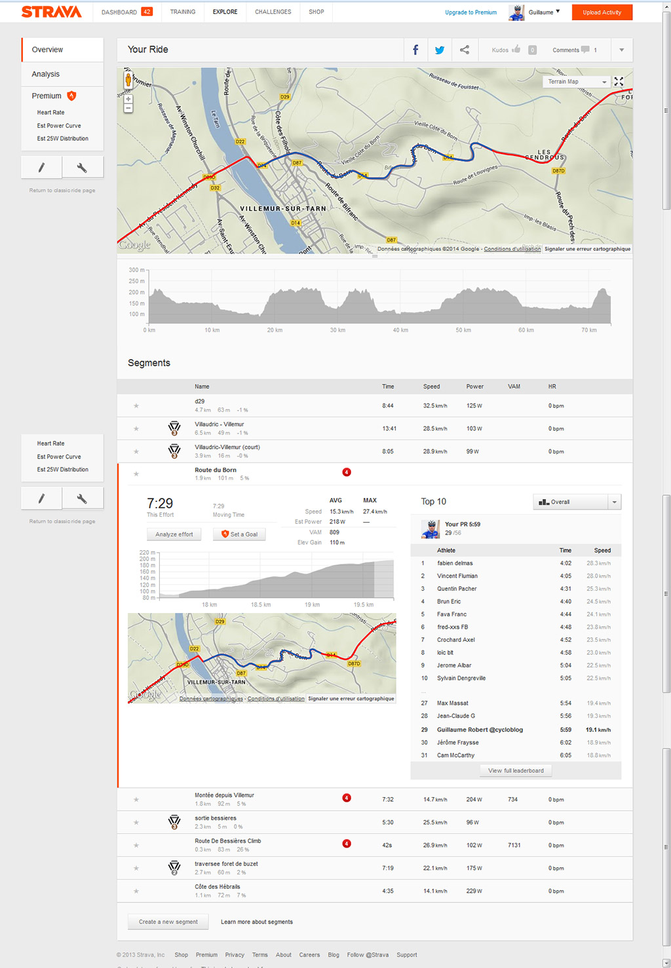Click View full leaderboard button
This screenshot has height=968, width=671.
(516, 770)
